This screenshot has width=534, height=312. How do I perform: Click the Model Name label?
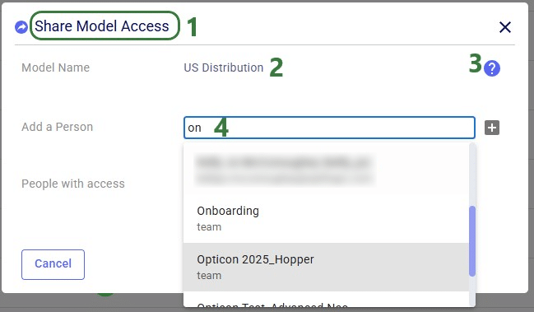(55, 68)
